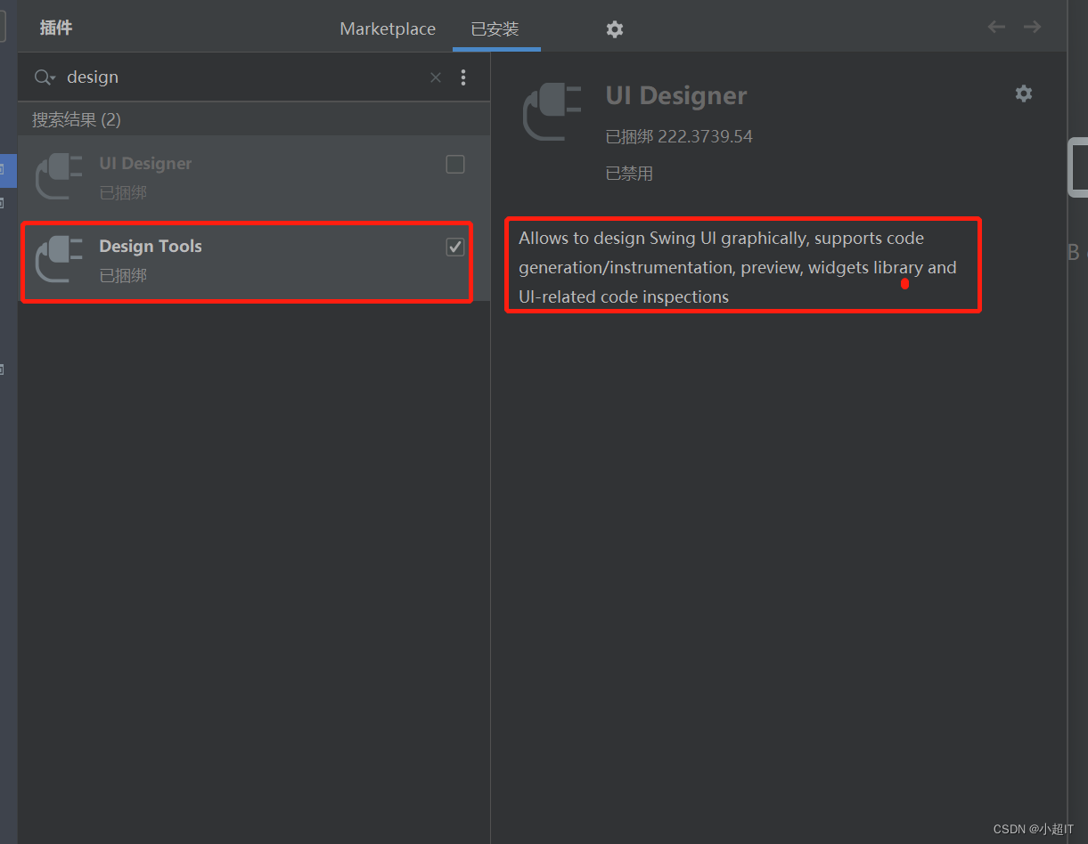Go forward with the right arrow
Viewport: 1088px width, 844px height.
coord(1032,27)
